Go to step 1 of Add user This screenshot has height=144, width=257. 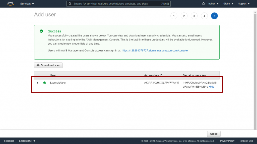174,16
